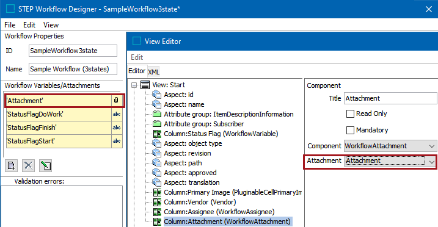This screenshot has width=438, height=227.
Task: Click the workflow ID input field
Action: [x=73, y=51]
